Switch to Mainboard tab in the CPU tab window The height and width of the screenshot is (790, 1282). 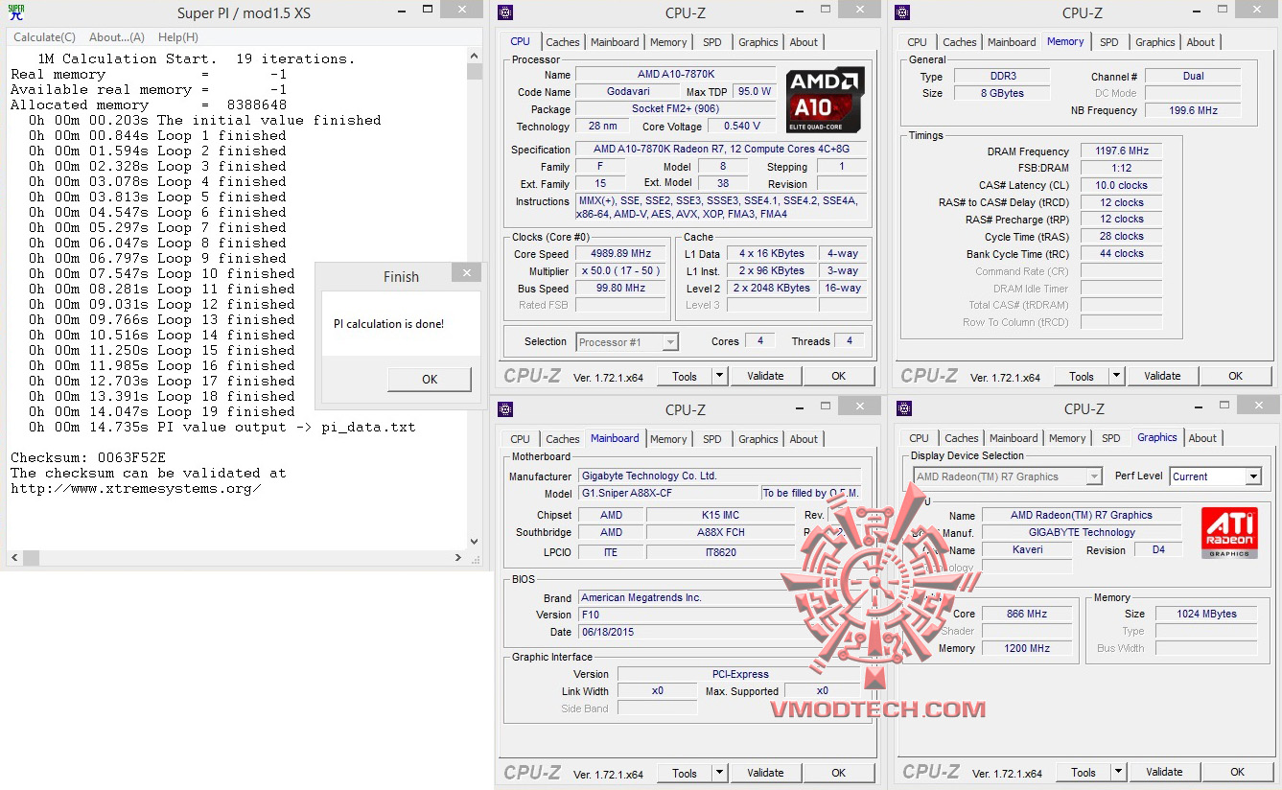tap(615, 42)
